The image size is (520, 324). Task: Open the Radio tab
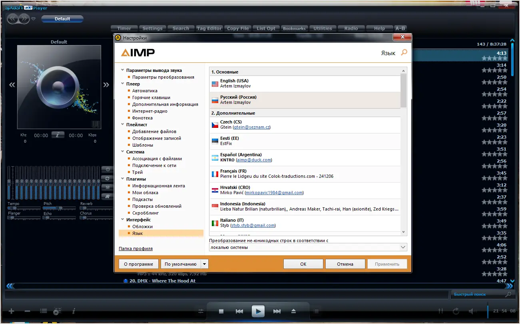coord(351,28)
